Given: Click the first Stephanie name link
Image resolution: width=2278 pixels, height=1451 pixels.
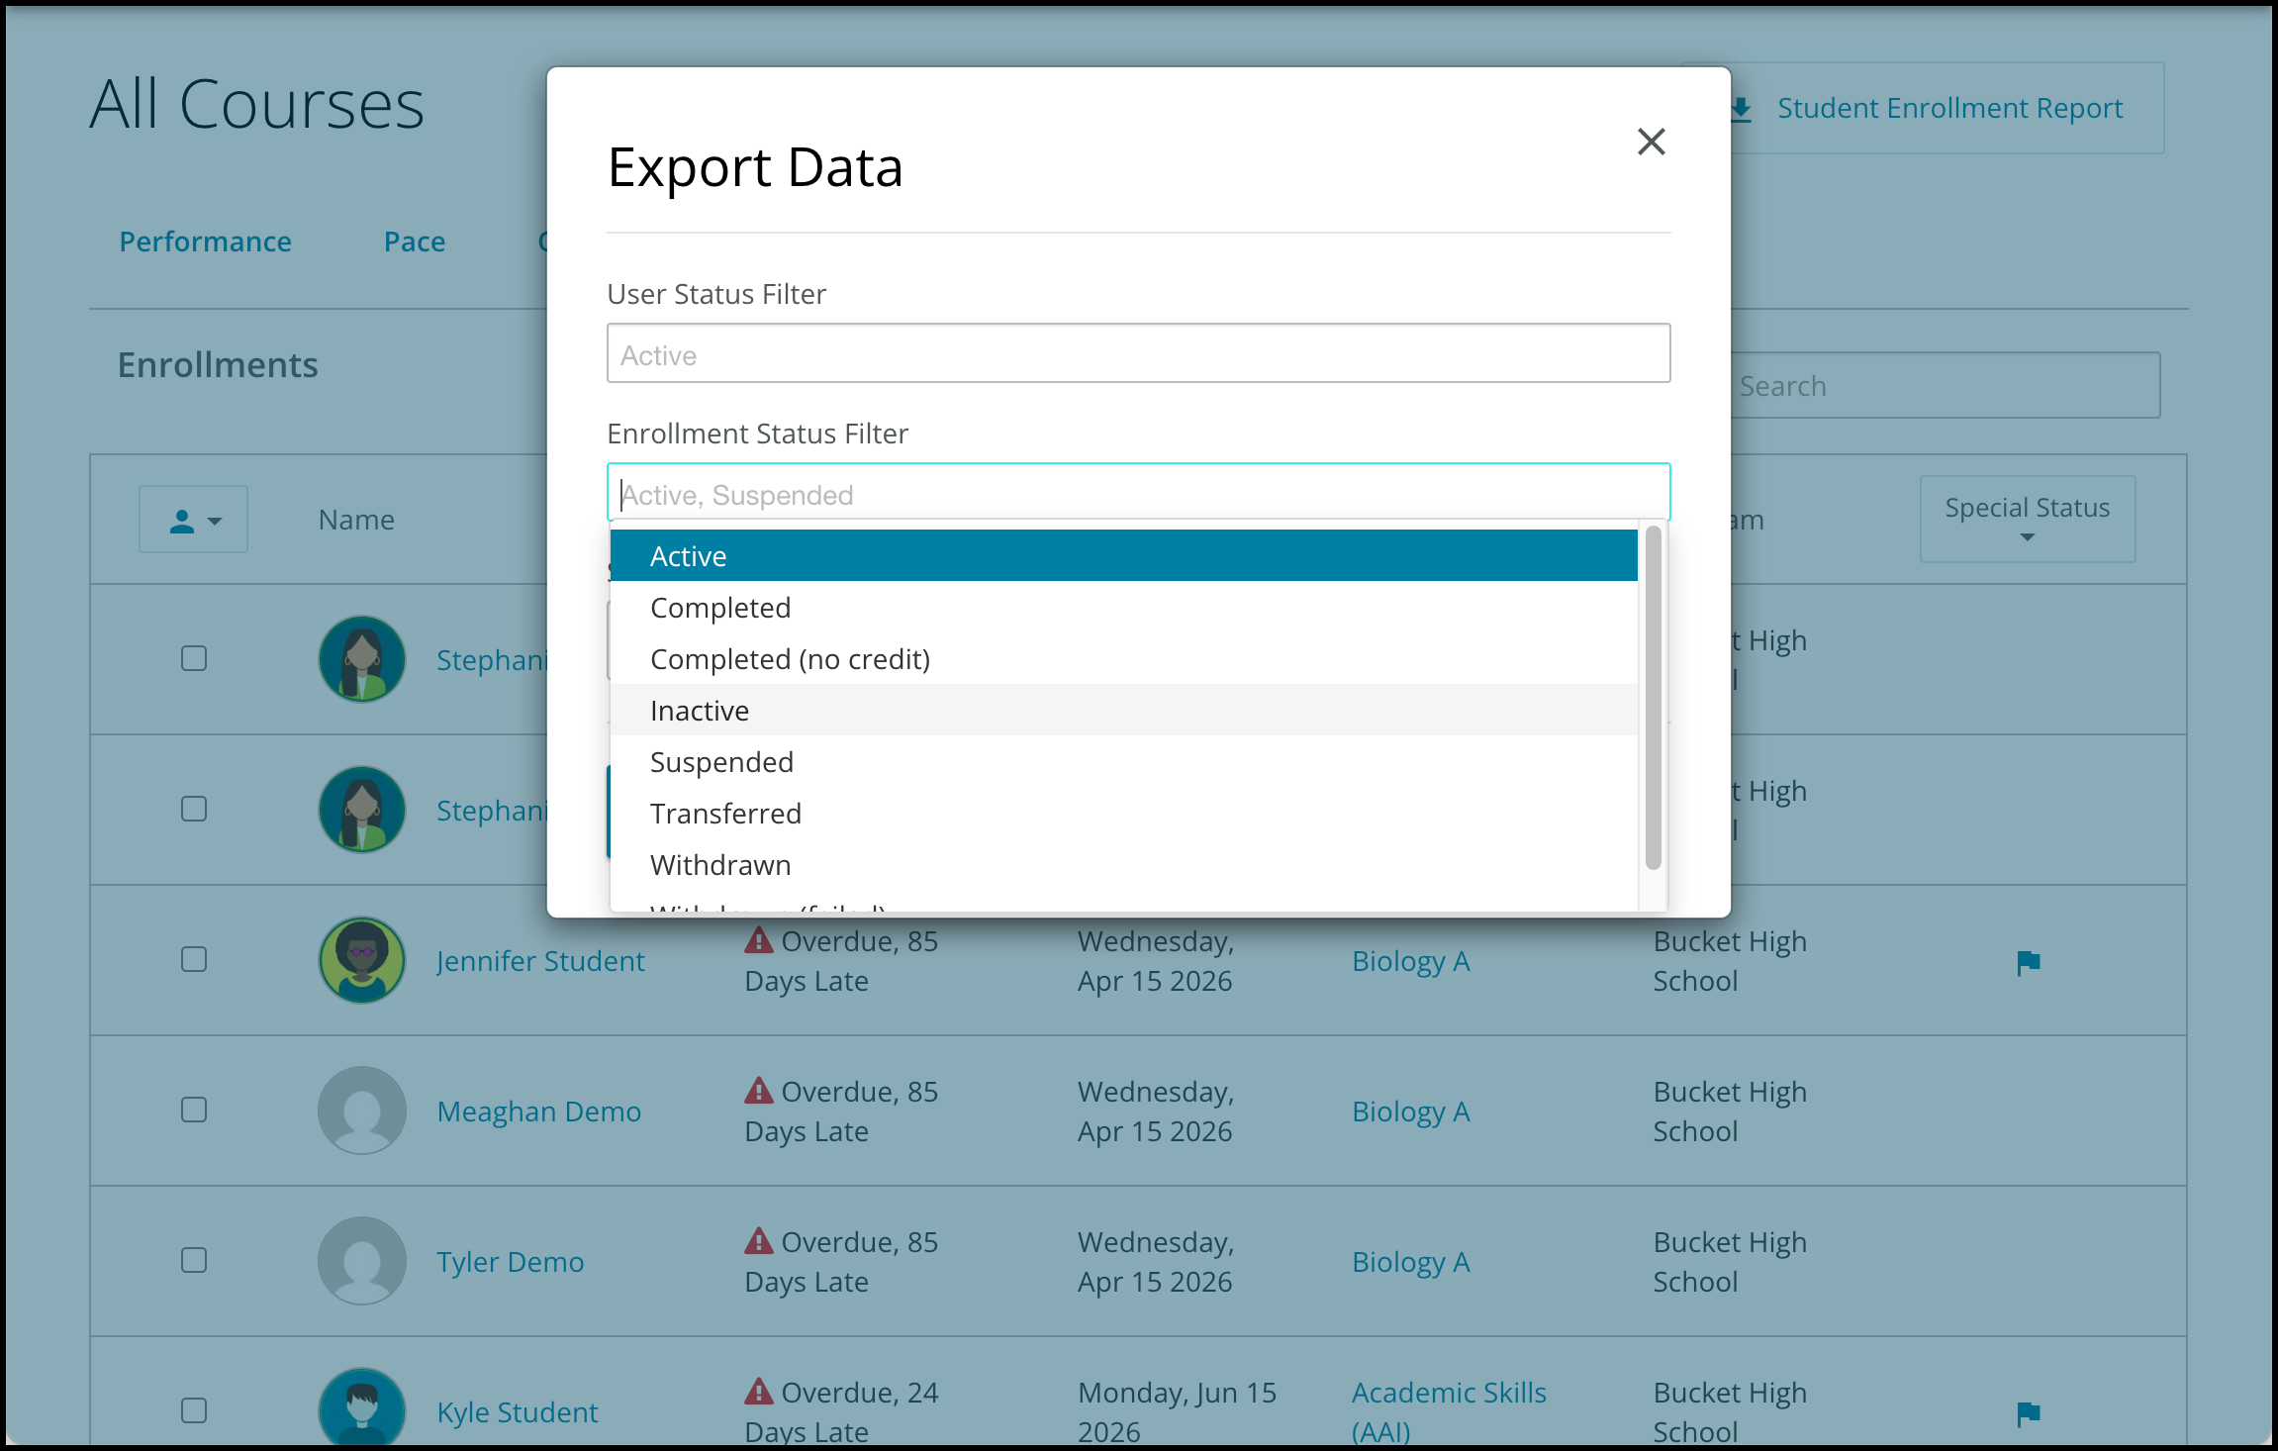Looking at the screenshot, I should pos(492,660).
